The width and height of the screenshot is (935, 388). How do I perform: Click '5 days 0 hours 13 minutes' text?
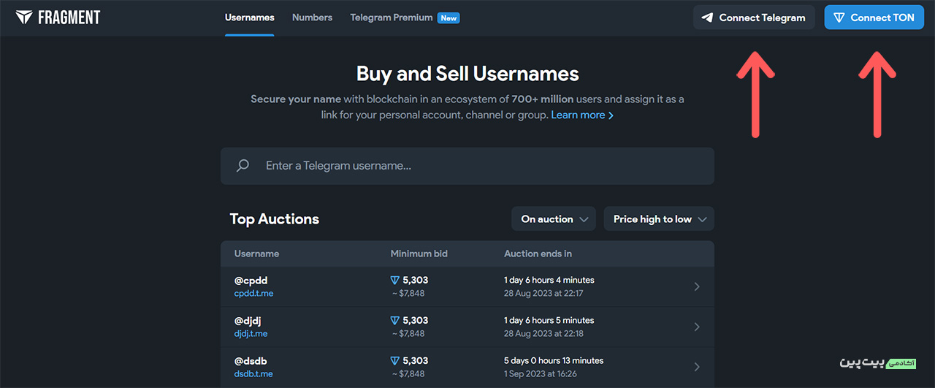554,361
